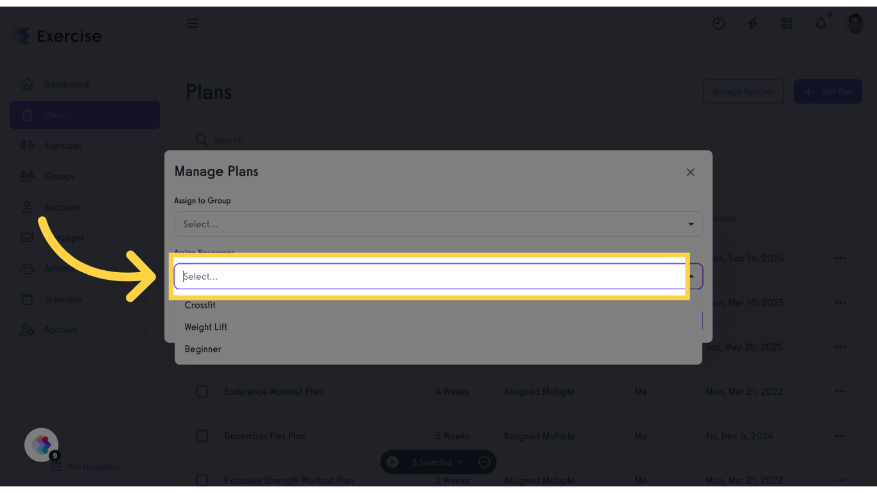The width and height of the screenshot is (877, 493).
Task: Open the apps grid icon
Action: coord(786,23)
